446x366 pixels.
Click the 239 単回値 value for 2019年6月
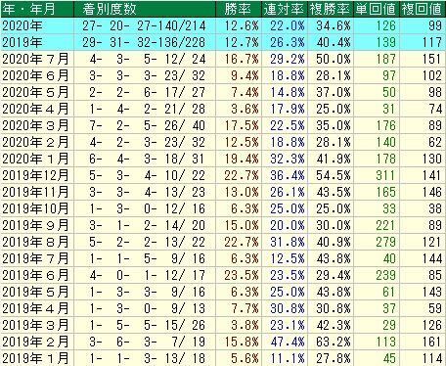pyautogui.click(x=386, y=275)
